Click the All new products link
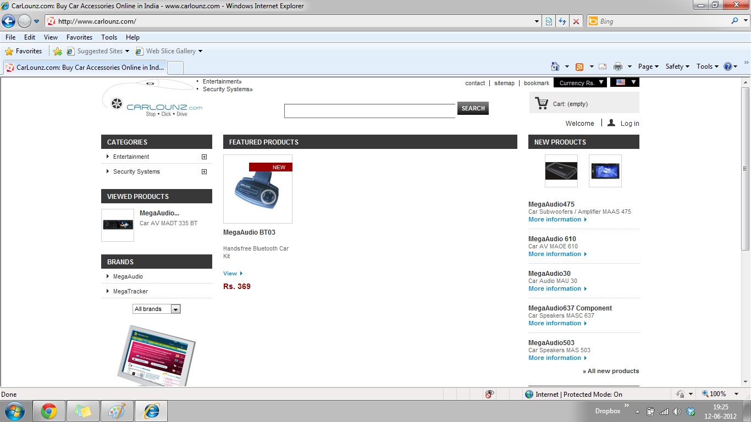 click(x=611, y=371)
